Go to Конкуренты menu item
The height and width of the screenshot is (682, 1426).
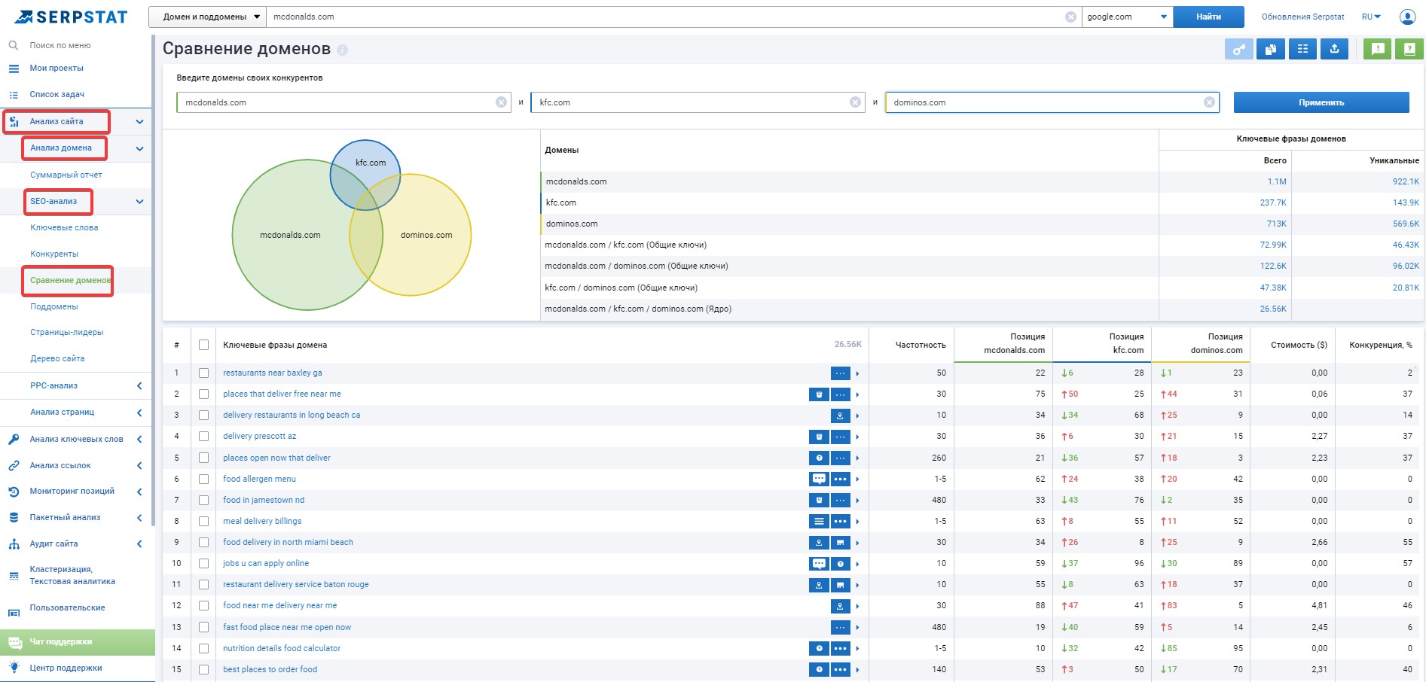54,254
